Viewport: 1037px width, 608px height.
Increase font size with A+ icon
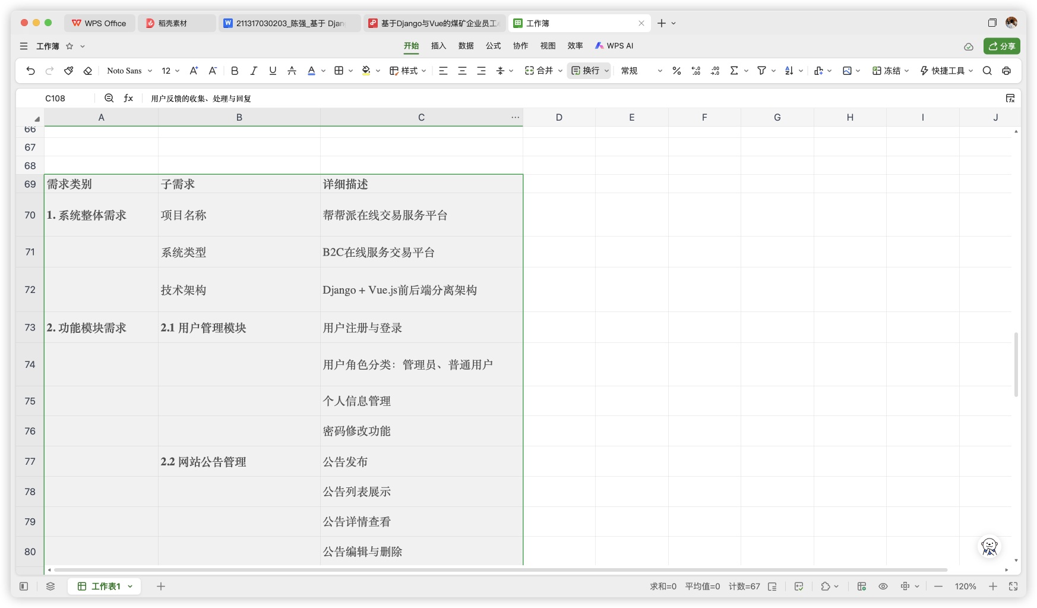click(194, 71)
